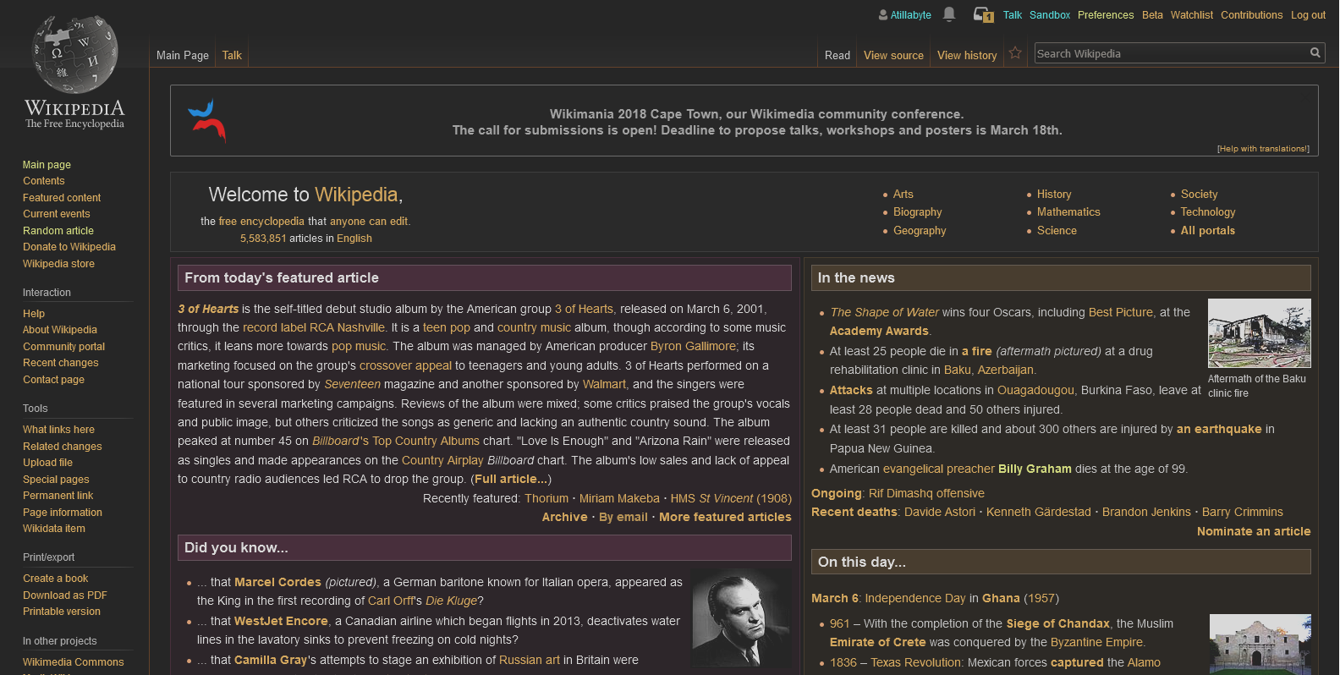The width and height of the screenshot is (1340, 675).
Task: Open the Billy Graham article link
Action: point(1035,469)
